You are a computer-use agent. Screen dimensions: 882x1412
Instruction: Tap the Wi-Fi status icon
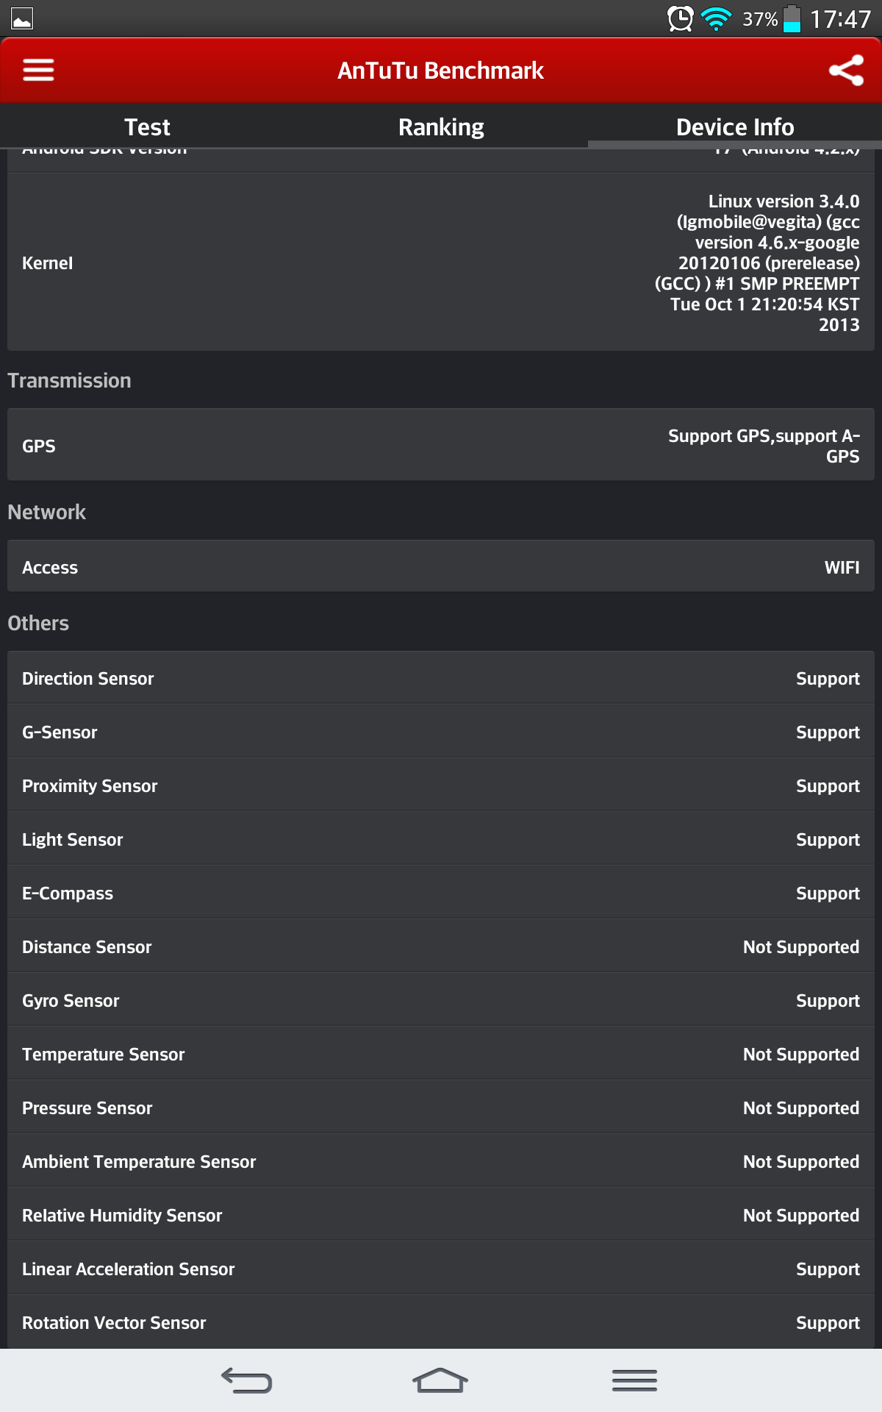[x=717, y=18]
